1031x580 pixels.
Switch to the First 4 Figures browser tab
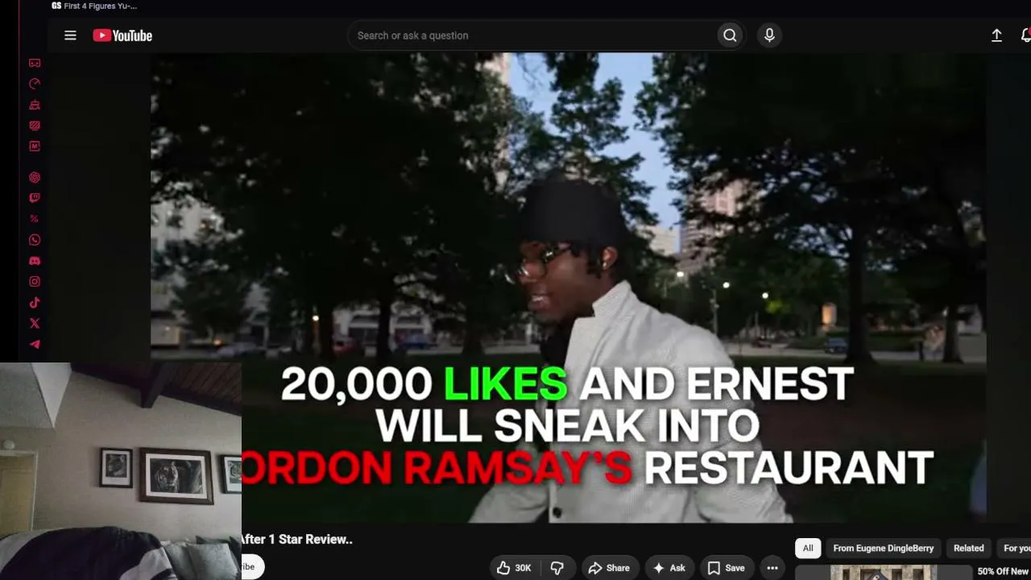94,6
